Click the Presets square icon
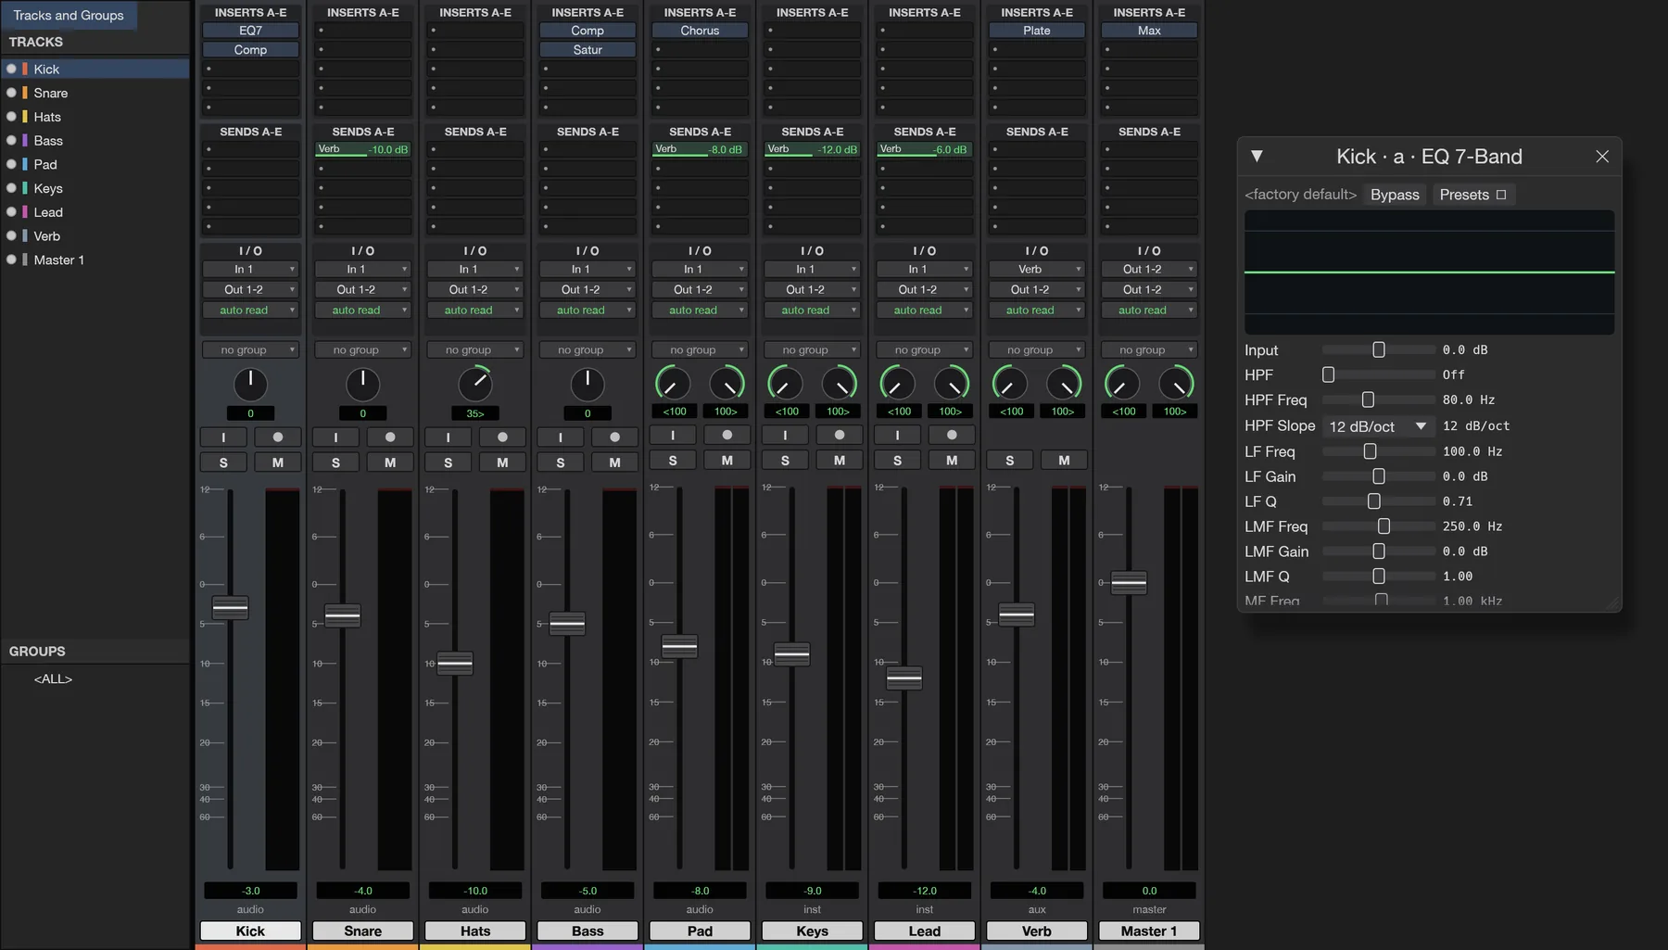Image resolution: width=1668 pixels, height=950 pixels. [1501, 195]
